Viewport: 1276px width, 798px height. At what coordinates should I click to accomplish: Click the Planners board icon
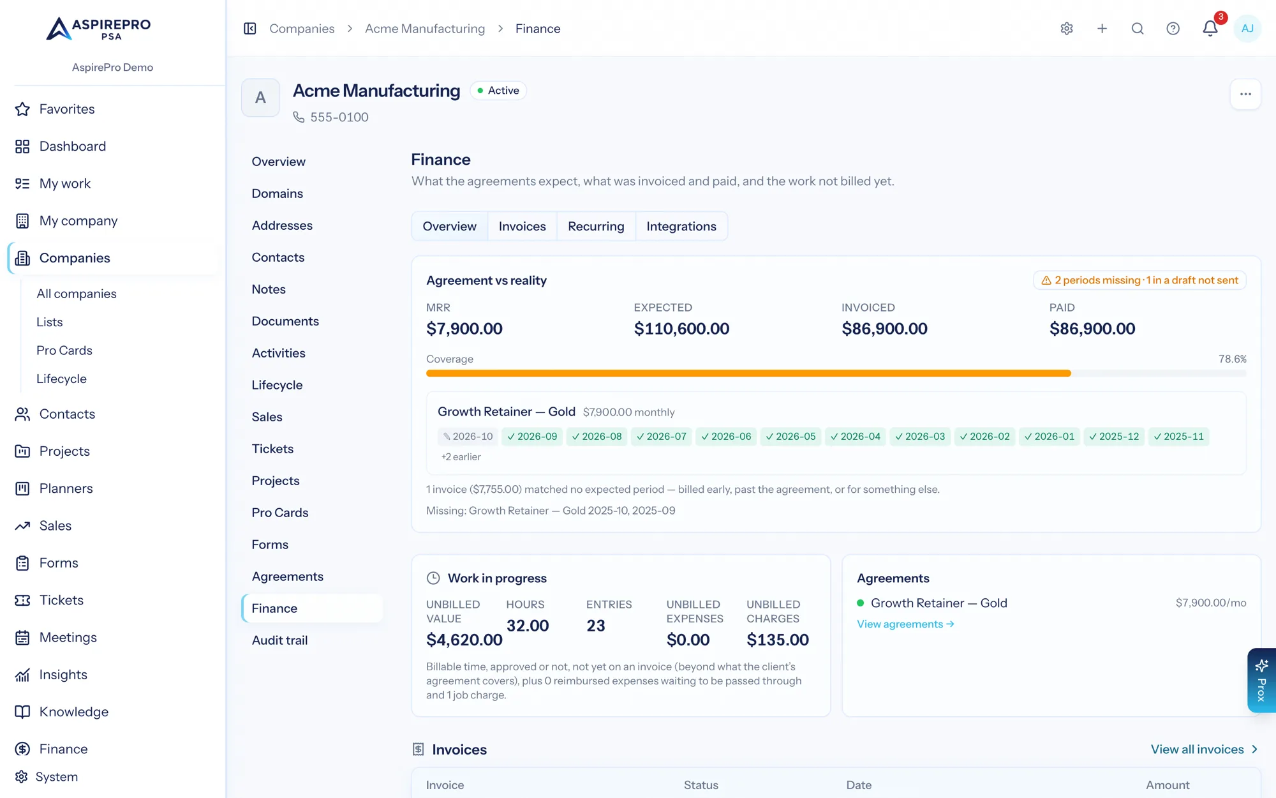22,488
